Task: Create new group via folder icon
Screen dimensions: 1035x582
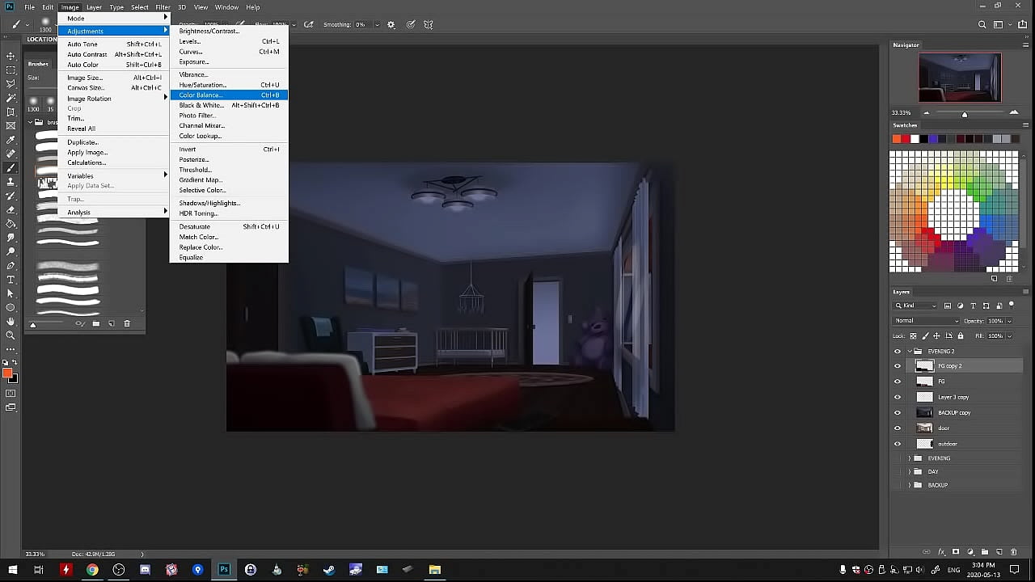Action: pos(984,552)
